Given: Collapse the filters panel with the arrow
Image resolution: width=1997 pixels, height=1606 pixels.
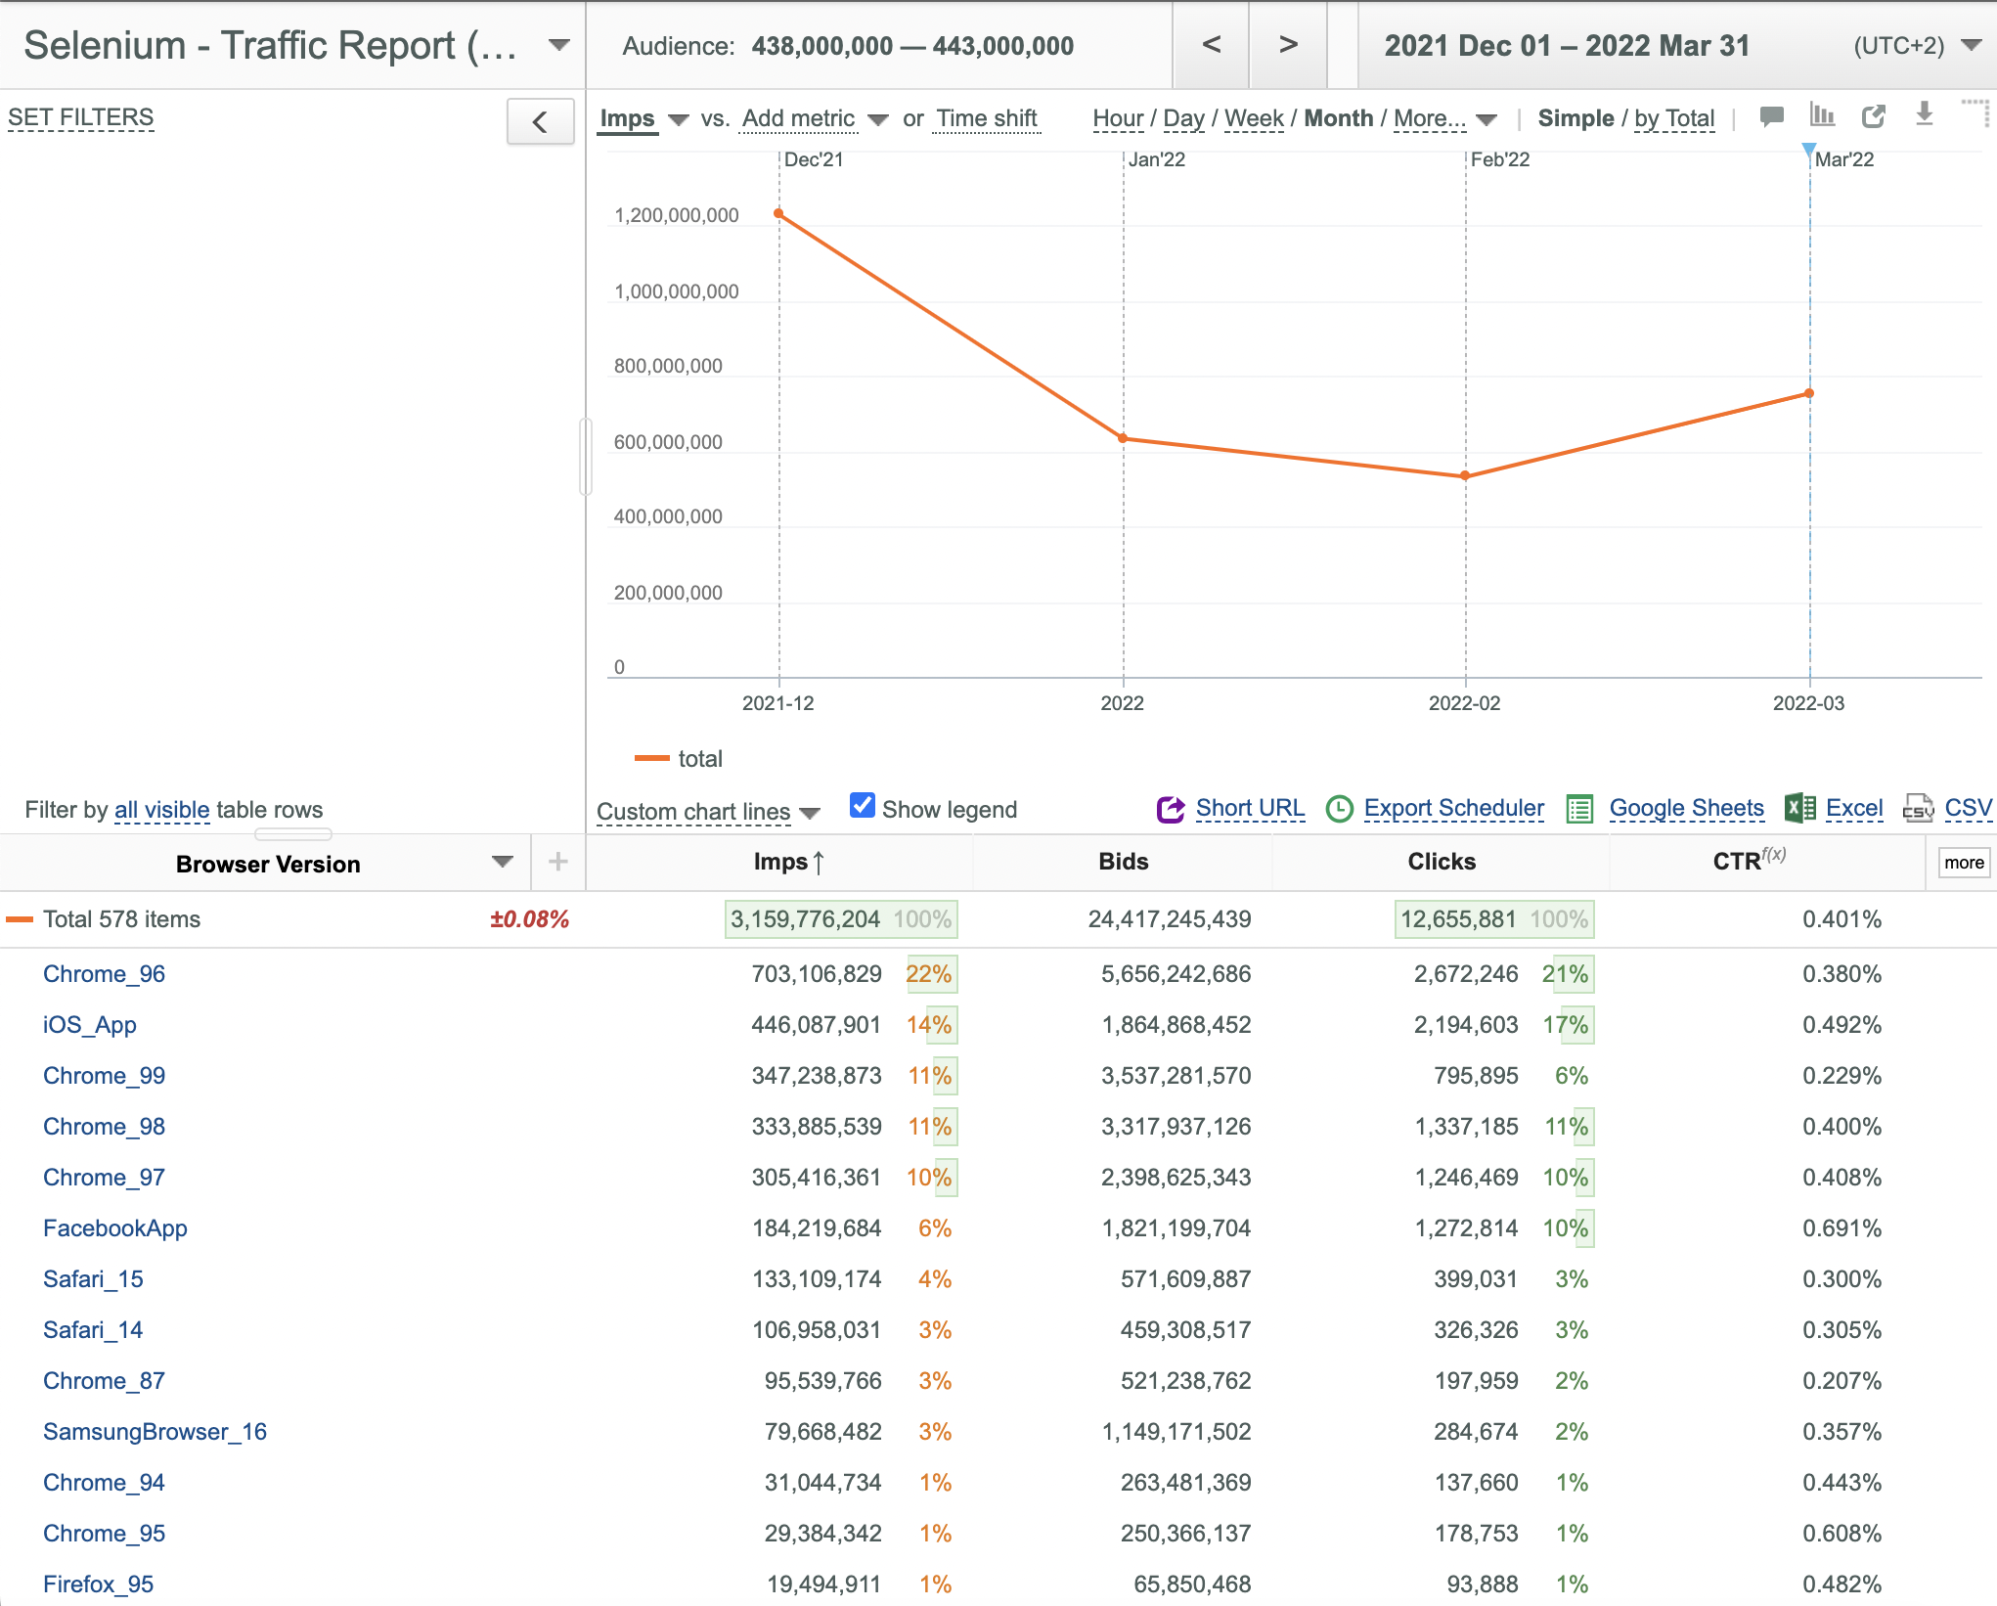Looking at the screenshot, I should tap(540, 122).
